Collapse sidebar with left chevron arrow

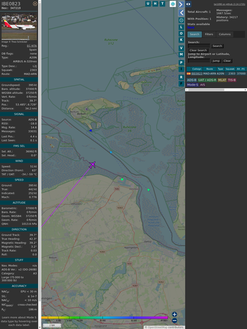click(x=181, y=13)
